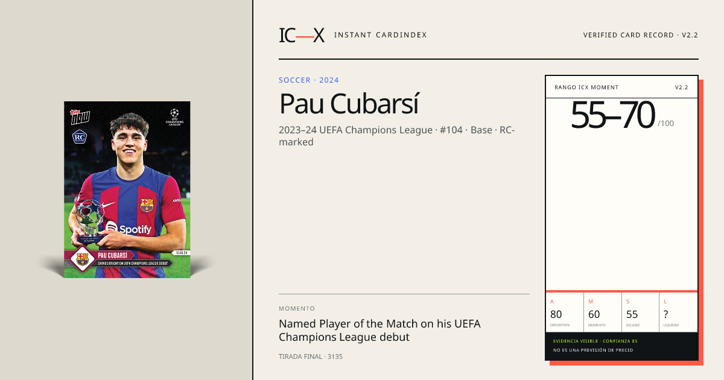Click the 55–70 ICX range score
Image resolution: width=724 pixels, height=380 pixels.
613,115
